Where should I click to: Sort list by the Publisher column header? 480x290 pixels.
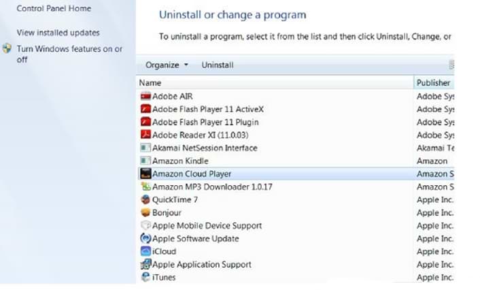point(434,83)
